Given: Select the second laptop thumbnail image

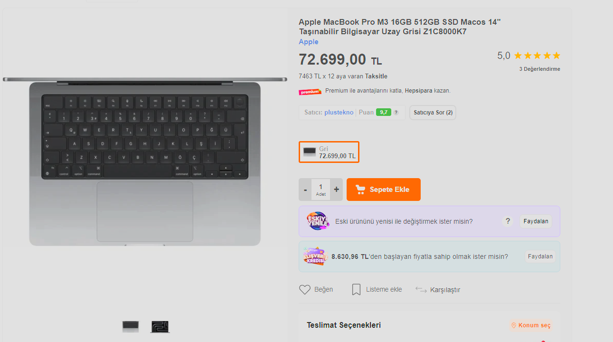Looking at the screenshot, I should point(160,327).
